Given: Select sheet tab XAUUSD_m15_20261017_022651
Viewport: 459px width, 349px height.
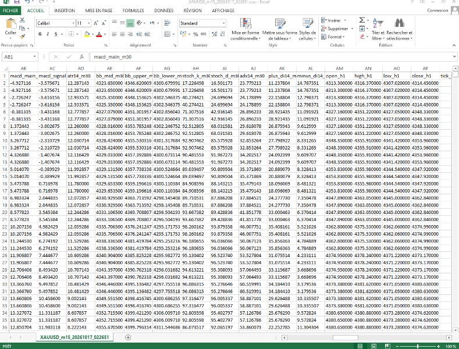Looking at the screenshot, I should 74,337.
